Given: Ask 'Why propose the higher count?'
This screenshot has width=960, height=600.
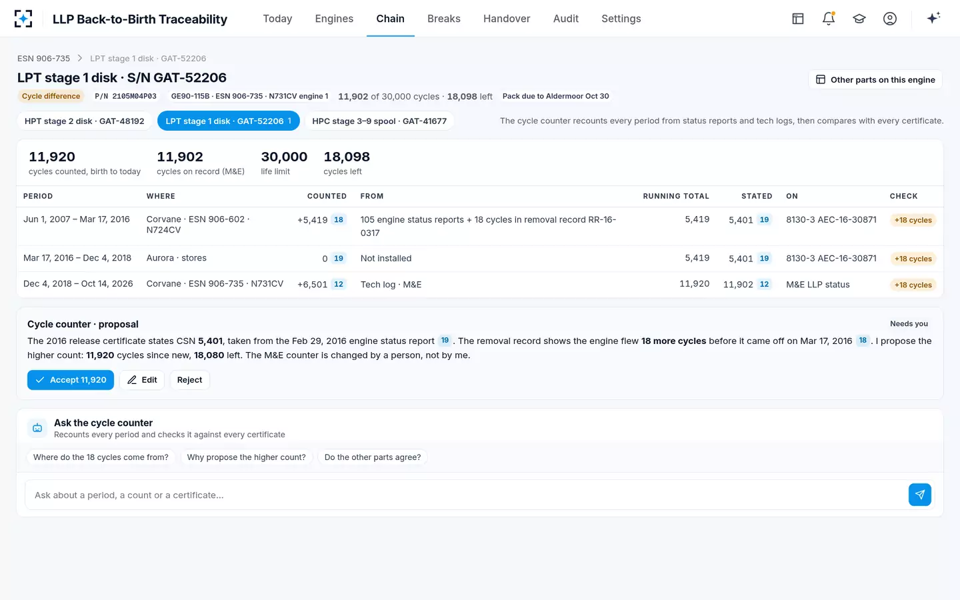Looking at the screenshot, I should (x=246, y=457).
